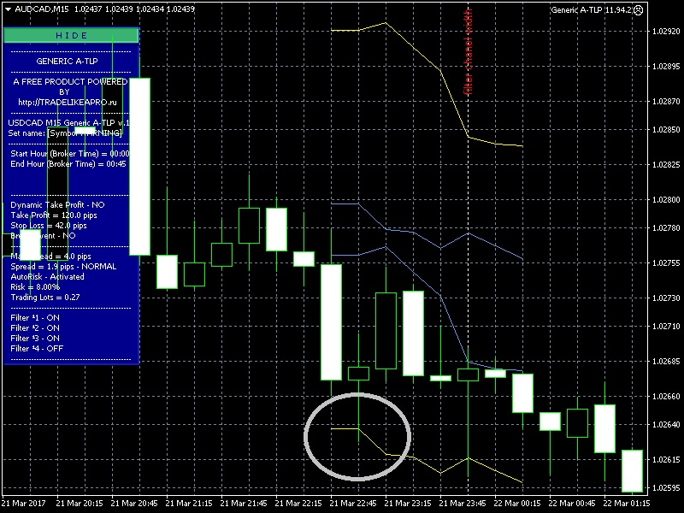Click the AUDCAD,M15 chart title text
This screenshot has width=684, height=513.
click(x=42, y=9)
